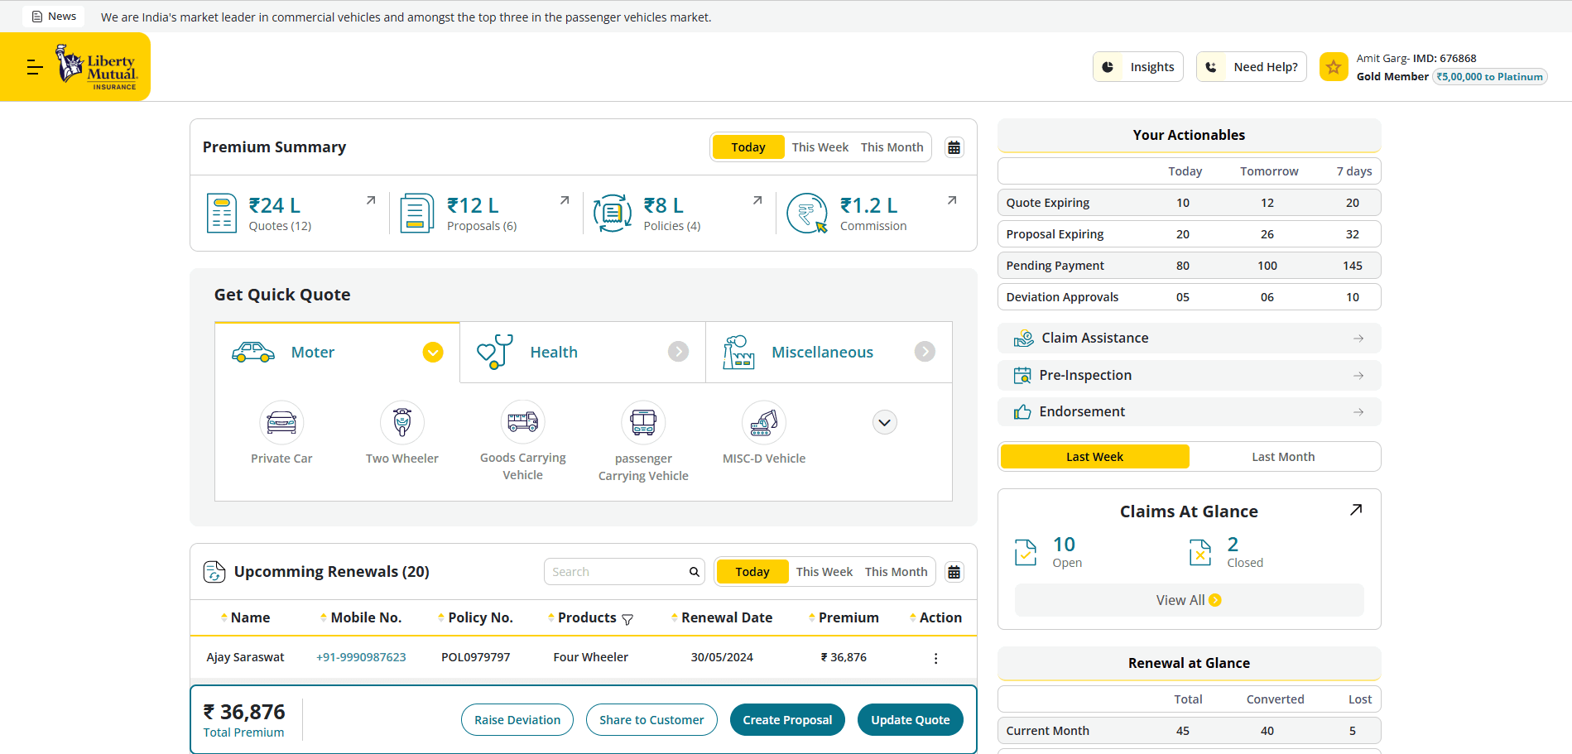Screen dimensions: 1572x754
Task: Open the Miscellaneous quote tab
Action: coord(822,352)
